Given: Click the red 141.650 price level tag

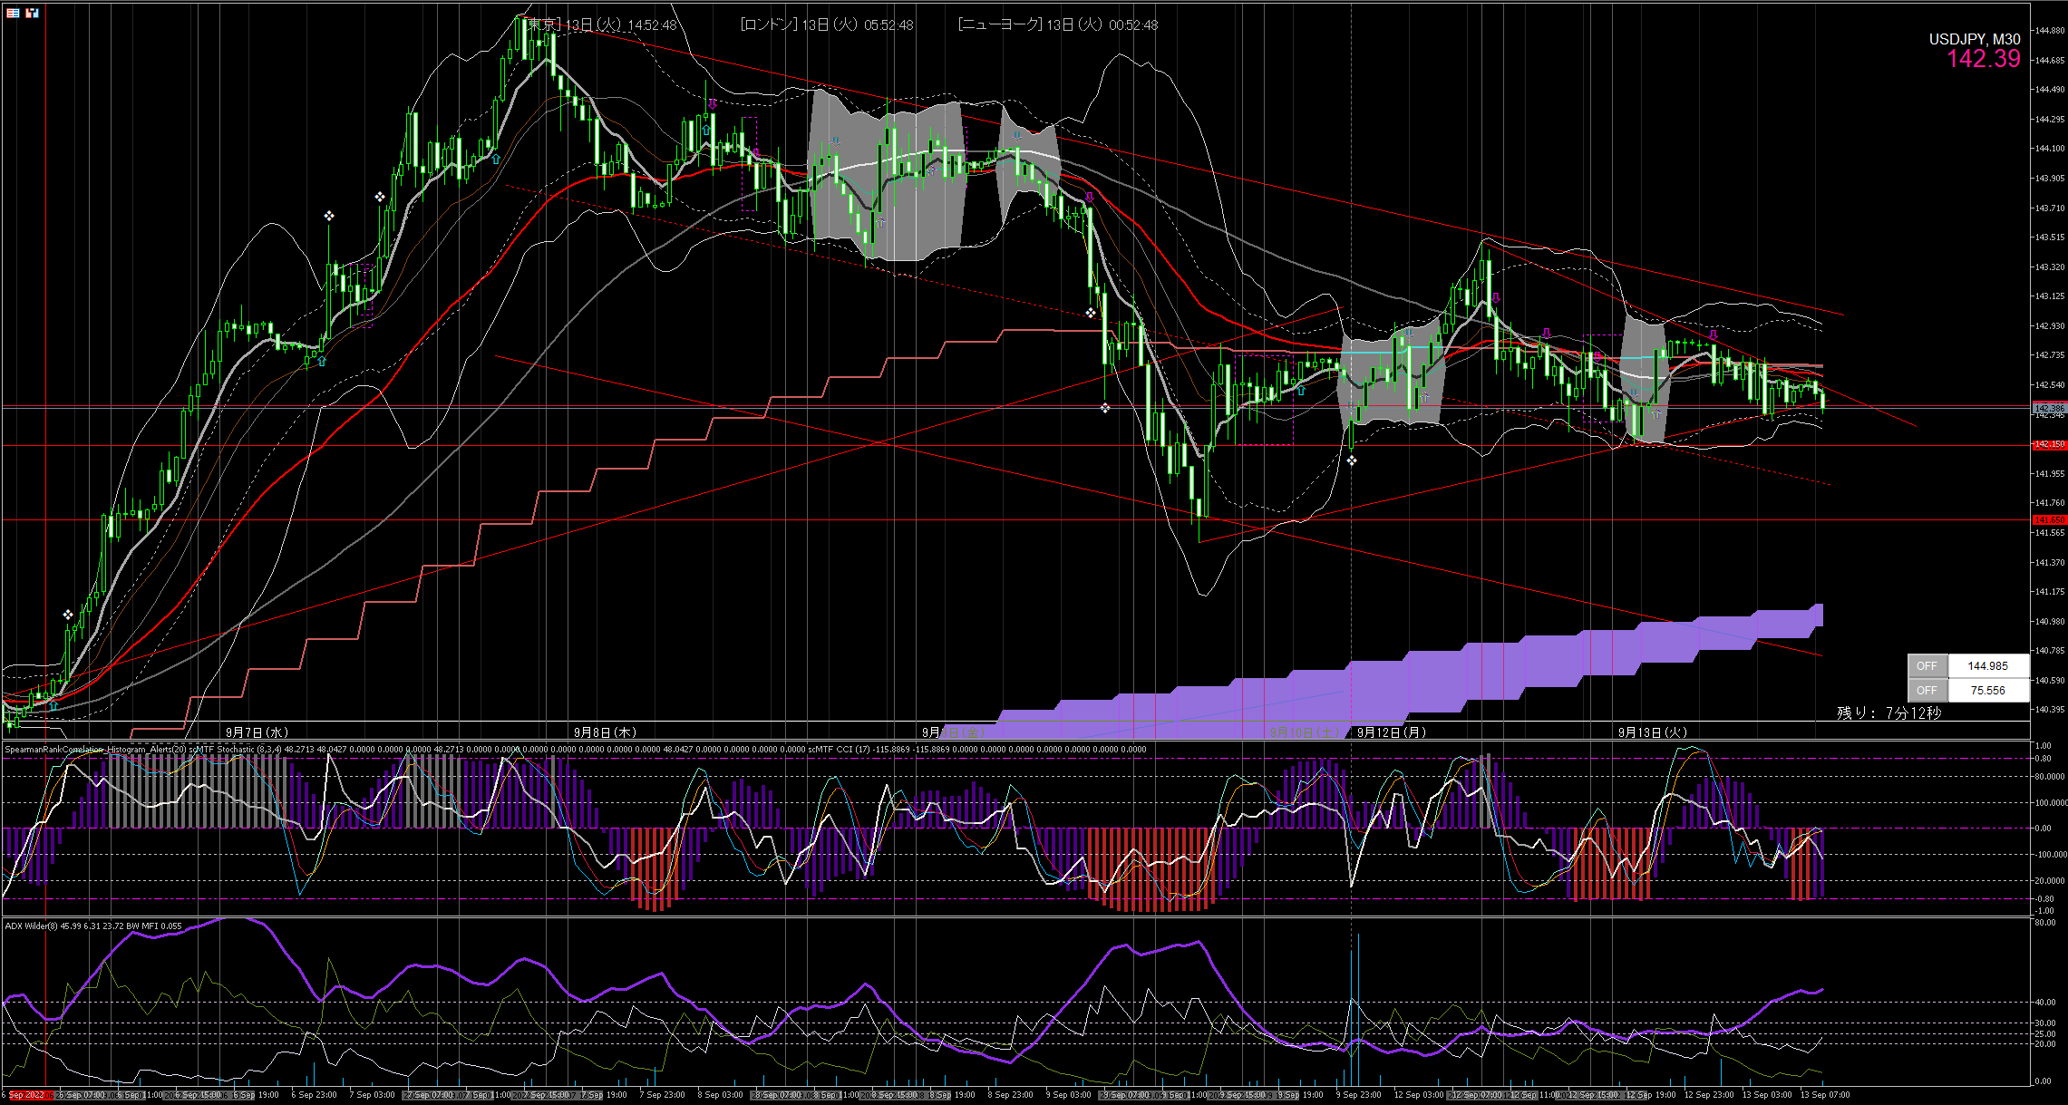Looking at the screenshot, I should pyautogui.click(x=2048, y=520).
